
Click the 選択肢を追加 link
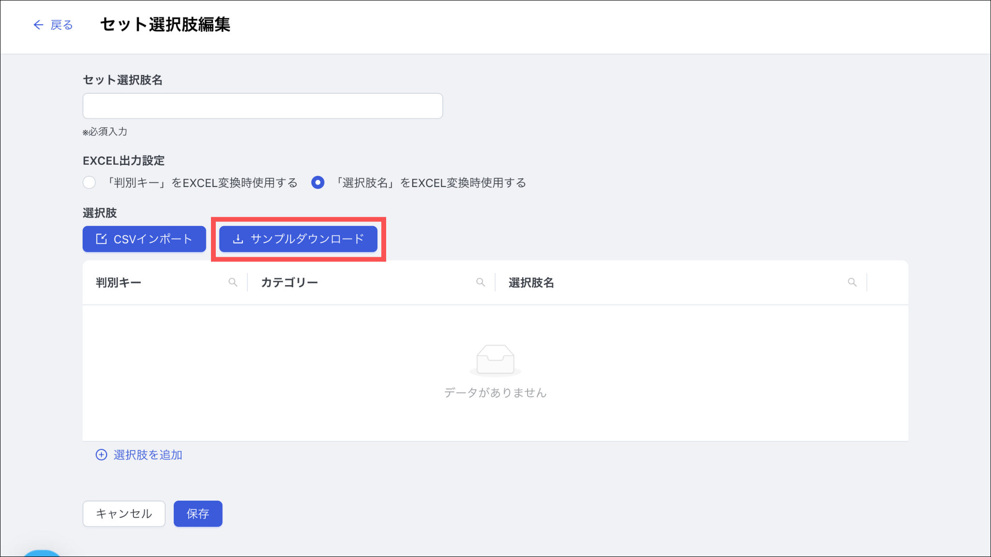tap(148, 455)
